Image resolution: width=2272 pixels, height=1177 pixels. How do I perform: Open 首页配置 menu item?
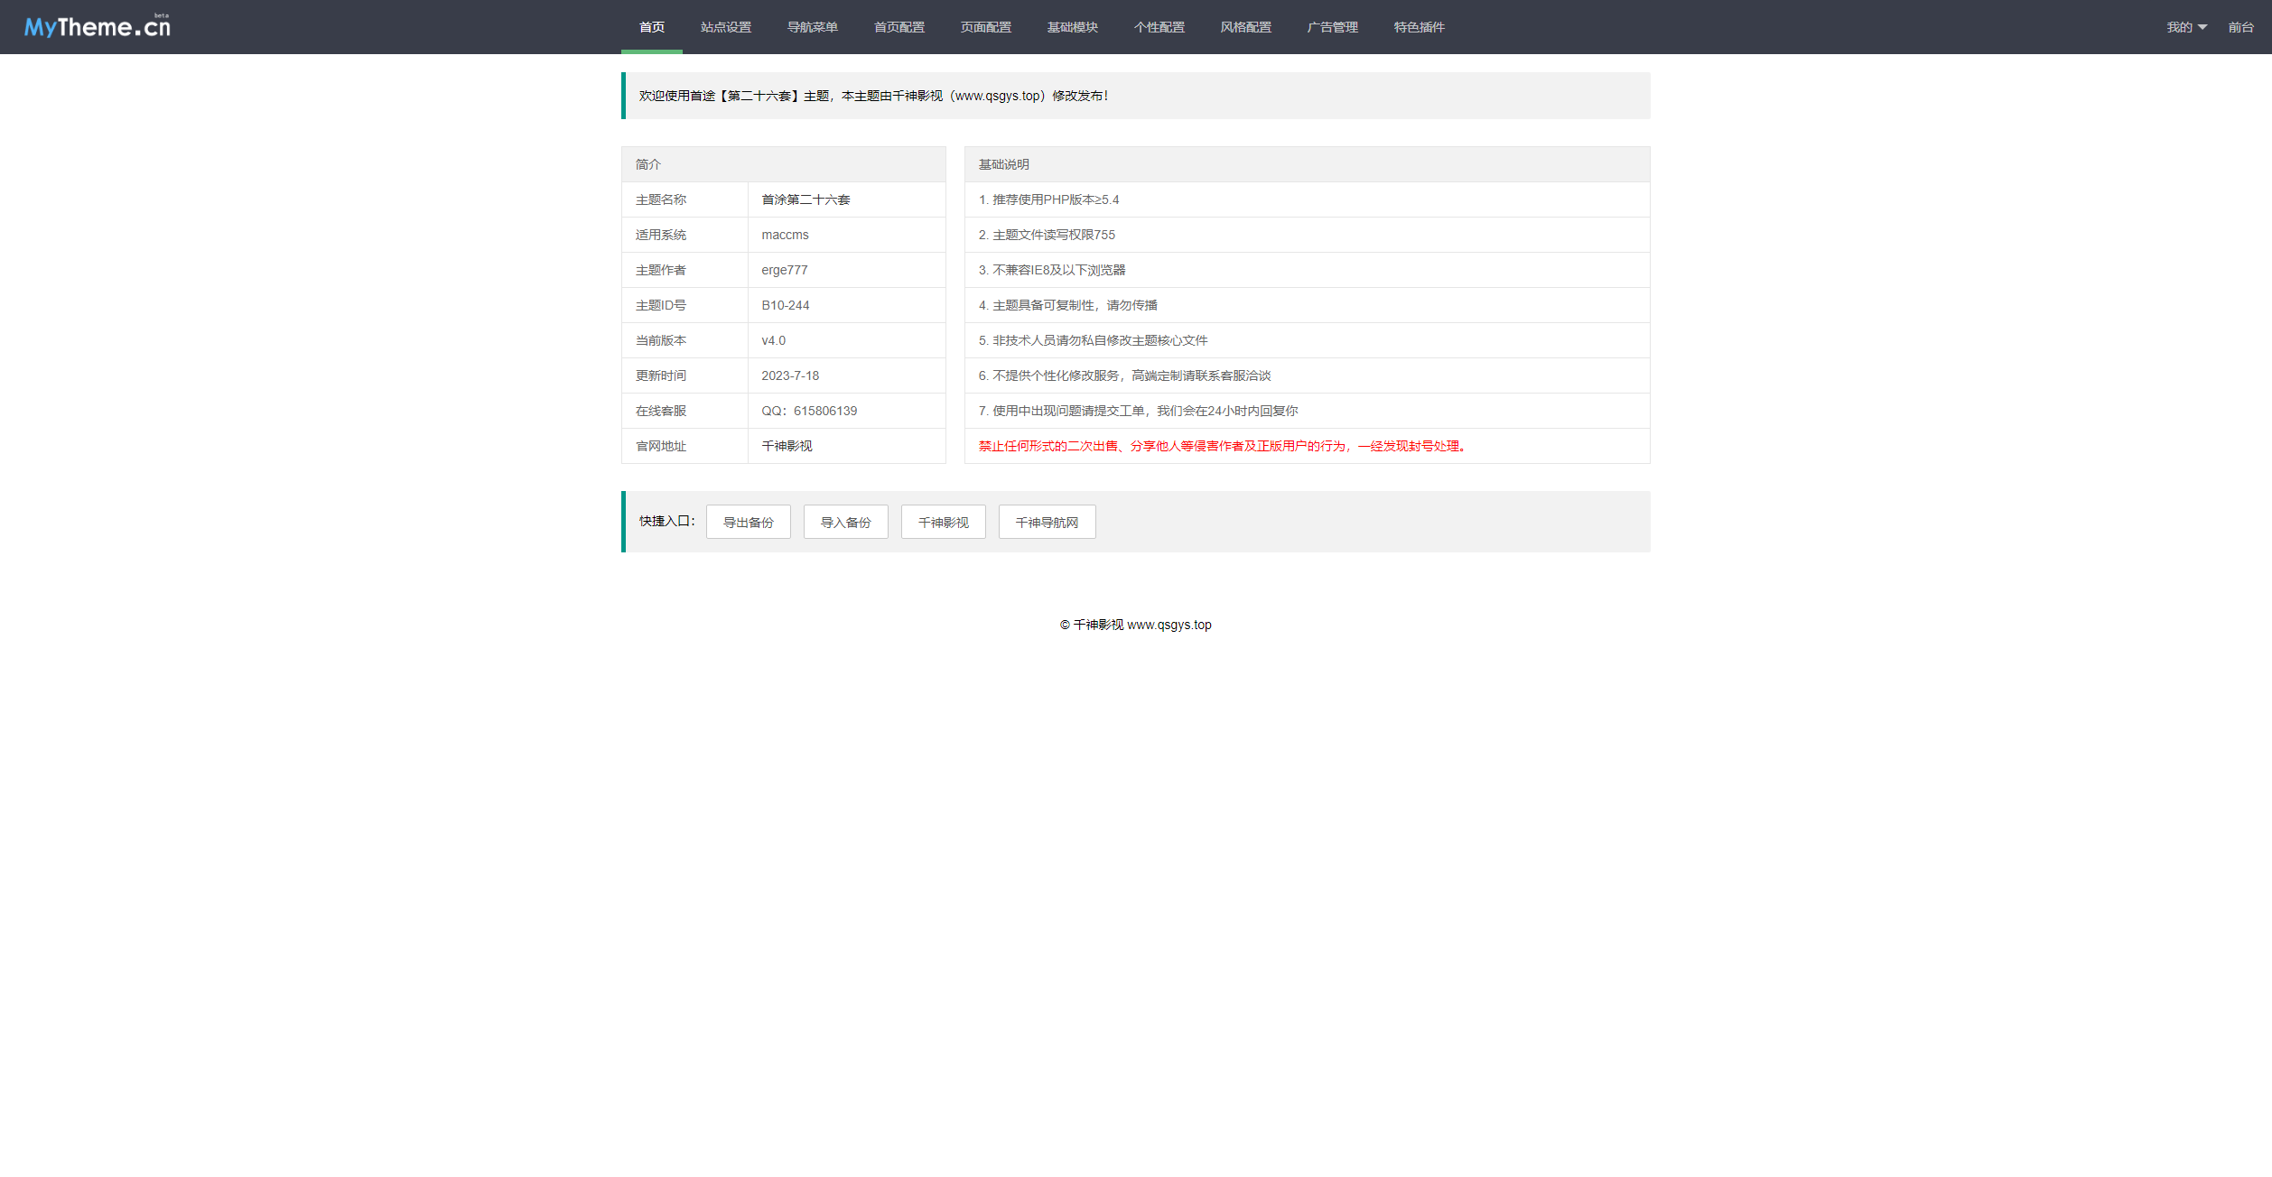pyautogui.click(x=899, y=27)
